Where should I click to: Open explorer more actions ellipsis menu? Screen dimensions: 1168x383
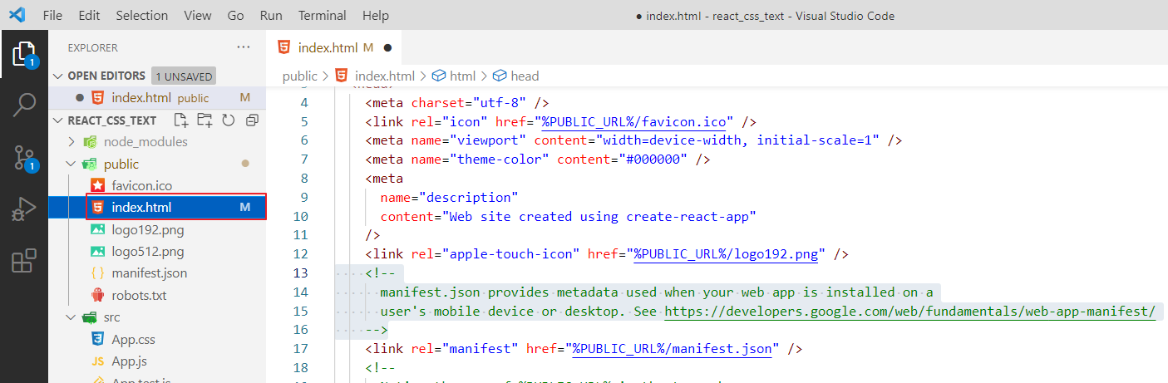click(244, 47)
